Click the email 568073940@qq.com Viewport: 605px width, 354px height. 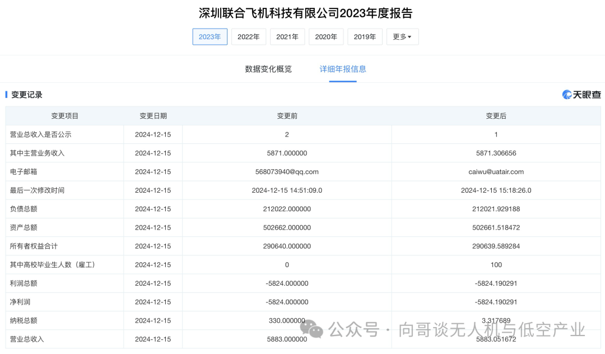pos(287,171)
